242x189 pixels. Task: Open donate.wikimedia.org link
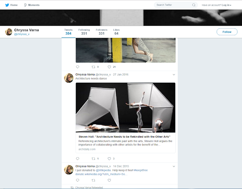(x=101, y=174)
